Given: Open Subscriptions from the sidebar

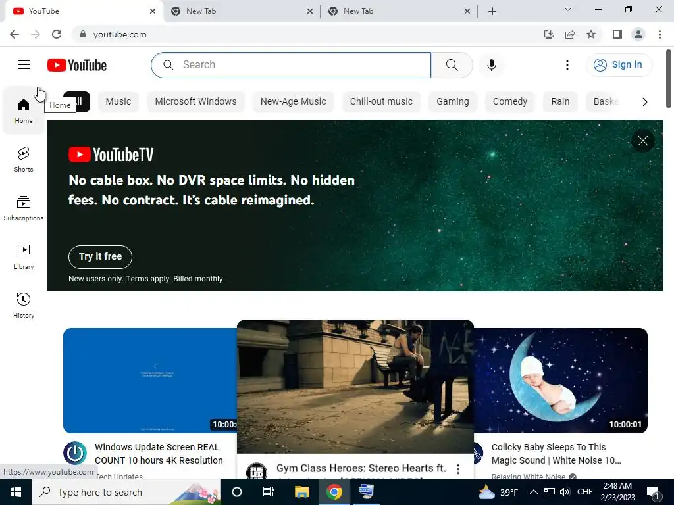Looking at the screenshot, I should (24, 208).
